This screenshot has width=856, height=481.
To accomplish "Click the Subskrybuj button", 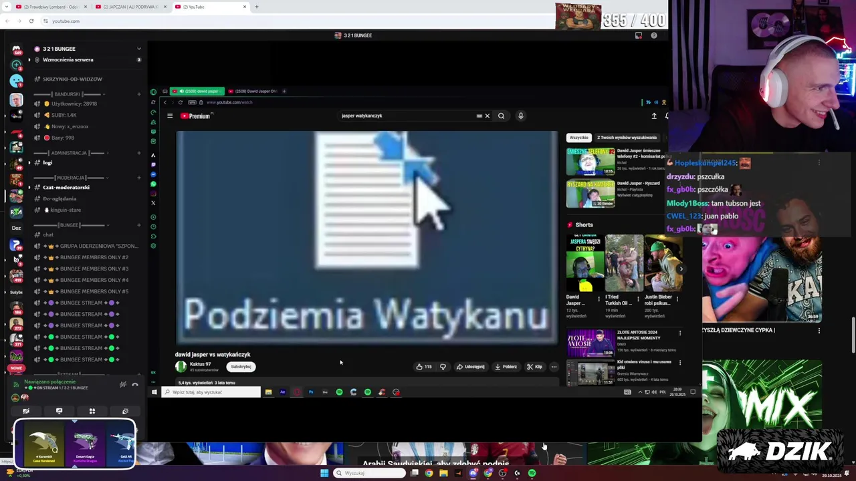I will (x=241, y=367).
